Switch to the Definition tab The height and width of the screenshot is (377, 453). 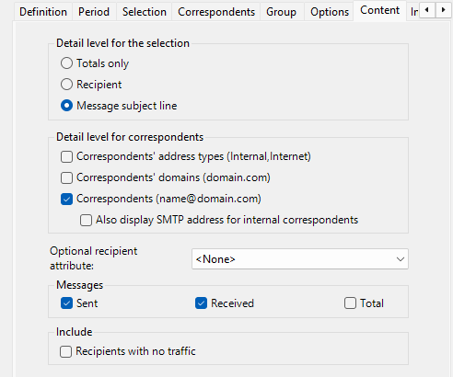(43, 12)
